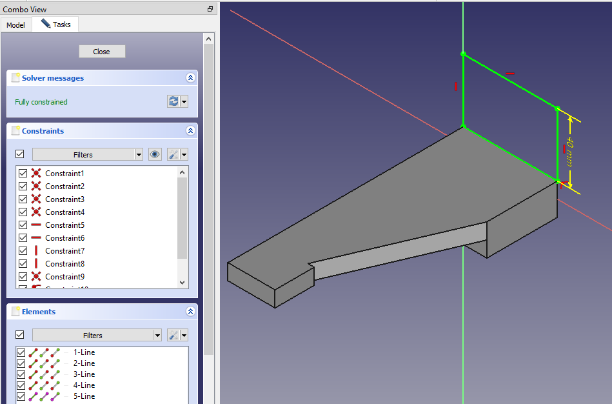
Task: Uncheck the Constraint3 checkbox
Action: (x=23, y=199)
